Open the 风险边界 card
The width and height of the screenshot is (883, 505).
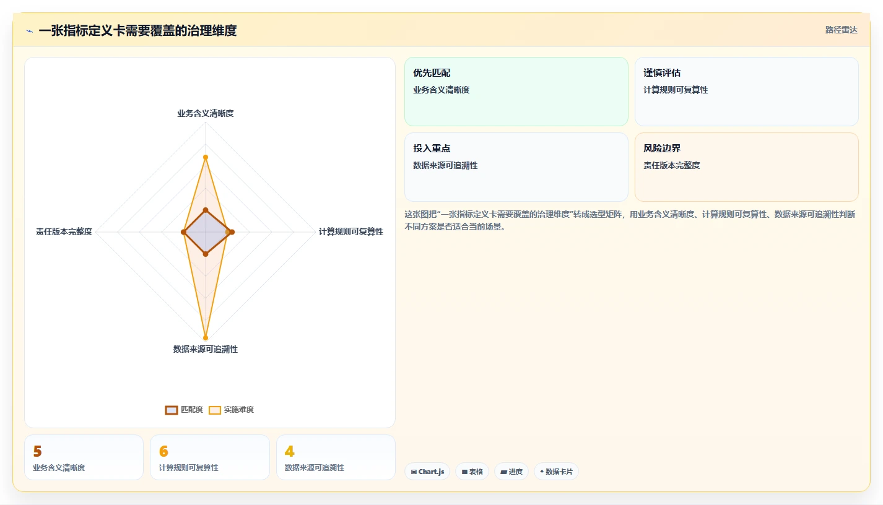[x=747, y=167]
